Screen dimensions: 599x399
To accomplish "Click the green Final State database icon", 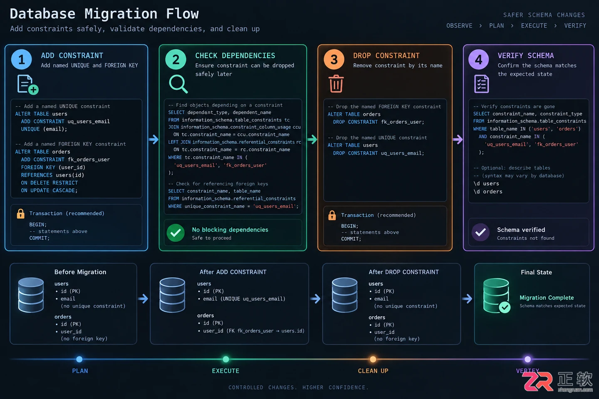I will click(497, 296).
